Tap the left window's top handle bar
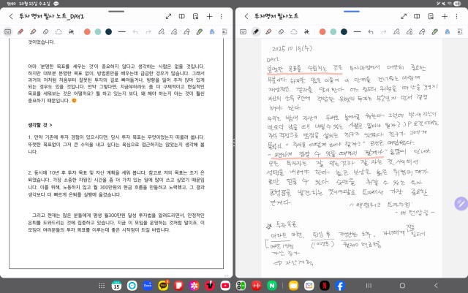The image size is (468, 293). 116,12
